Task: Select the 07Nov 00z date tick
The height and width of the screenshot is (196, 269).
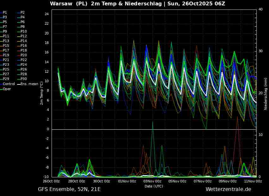Action: [203, 181]
